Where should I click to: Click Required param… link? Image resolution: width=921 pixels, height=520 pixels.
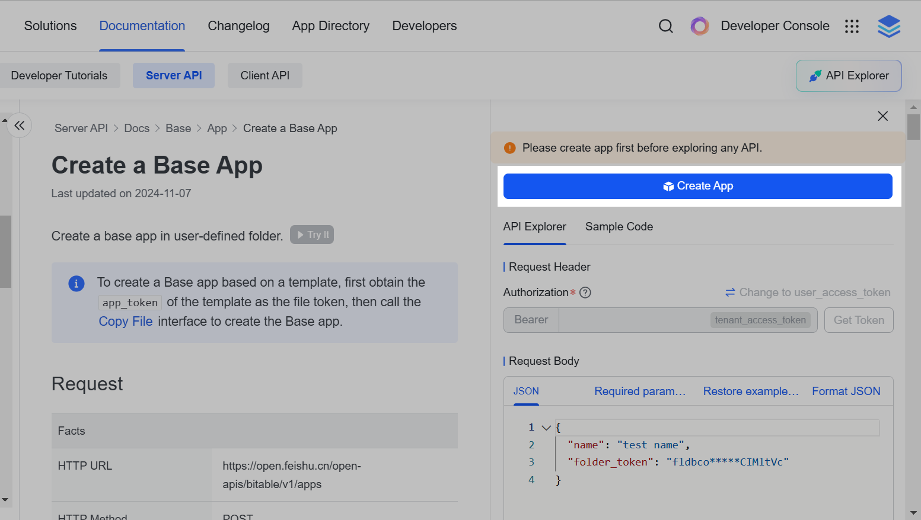point(640,391)
